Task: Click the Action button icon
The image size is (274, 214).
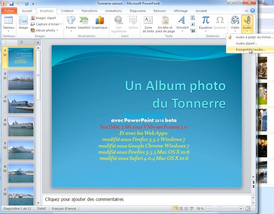Action: click(133, 20)
